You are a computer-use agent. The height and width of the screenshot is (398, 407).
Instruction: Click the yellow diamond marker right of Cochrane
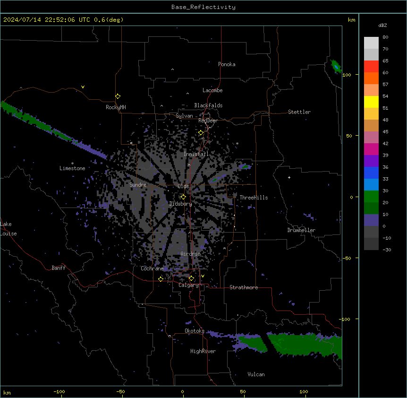pos(161,279)
